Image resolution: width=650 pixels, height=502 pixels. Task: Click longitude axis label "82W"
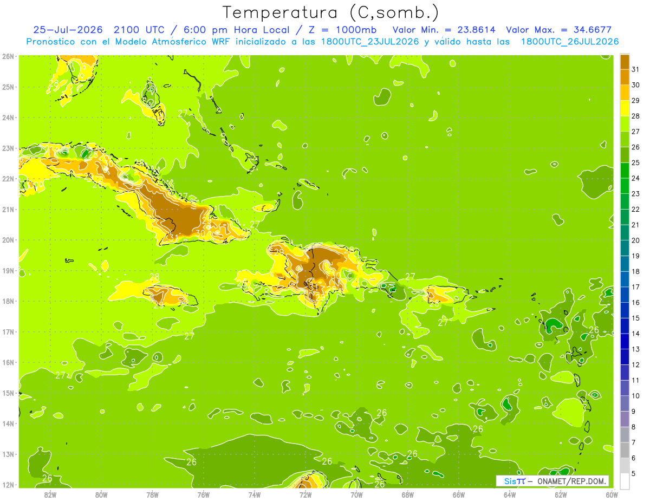click(x=50, y=494)
